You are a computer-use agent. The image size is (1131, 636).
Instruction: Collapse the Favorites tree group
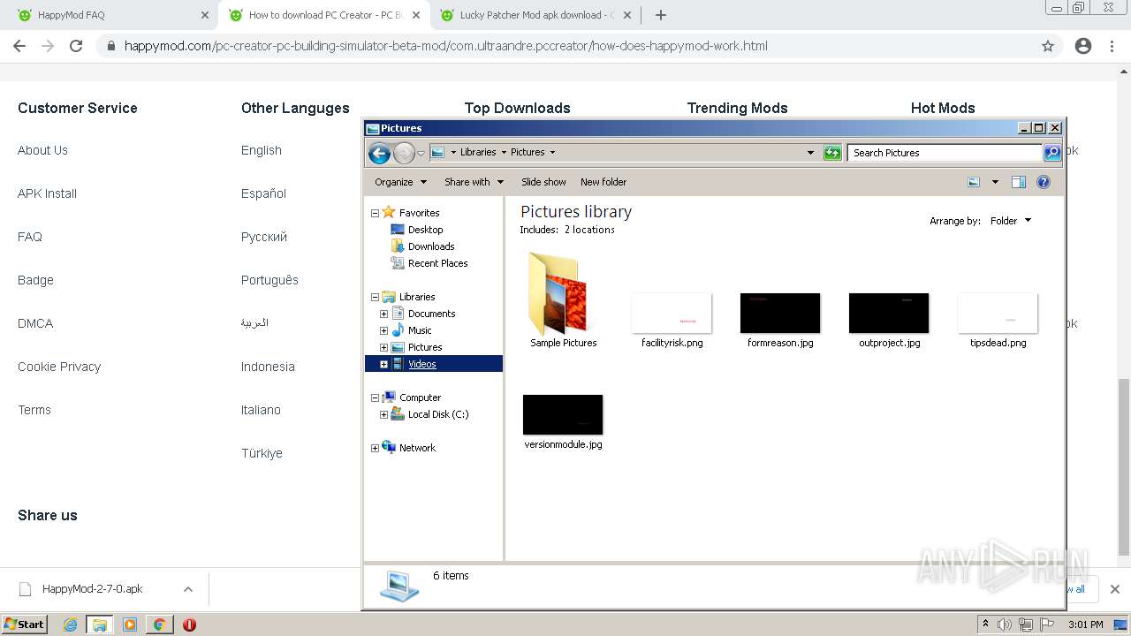375,213
